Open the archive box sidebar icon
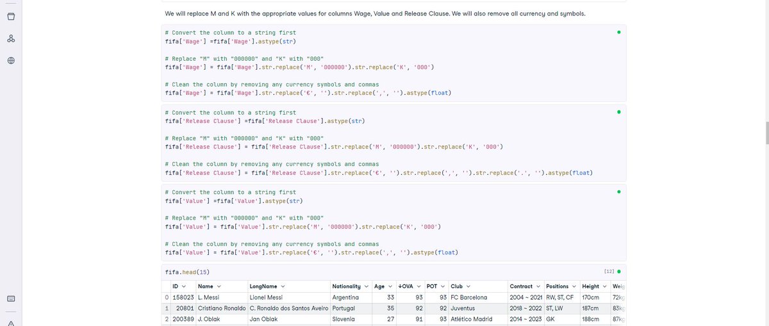 point(11,16)
